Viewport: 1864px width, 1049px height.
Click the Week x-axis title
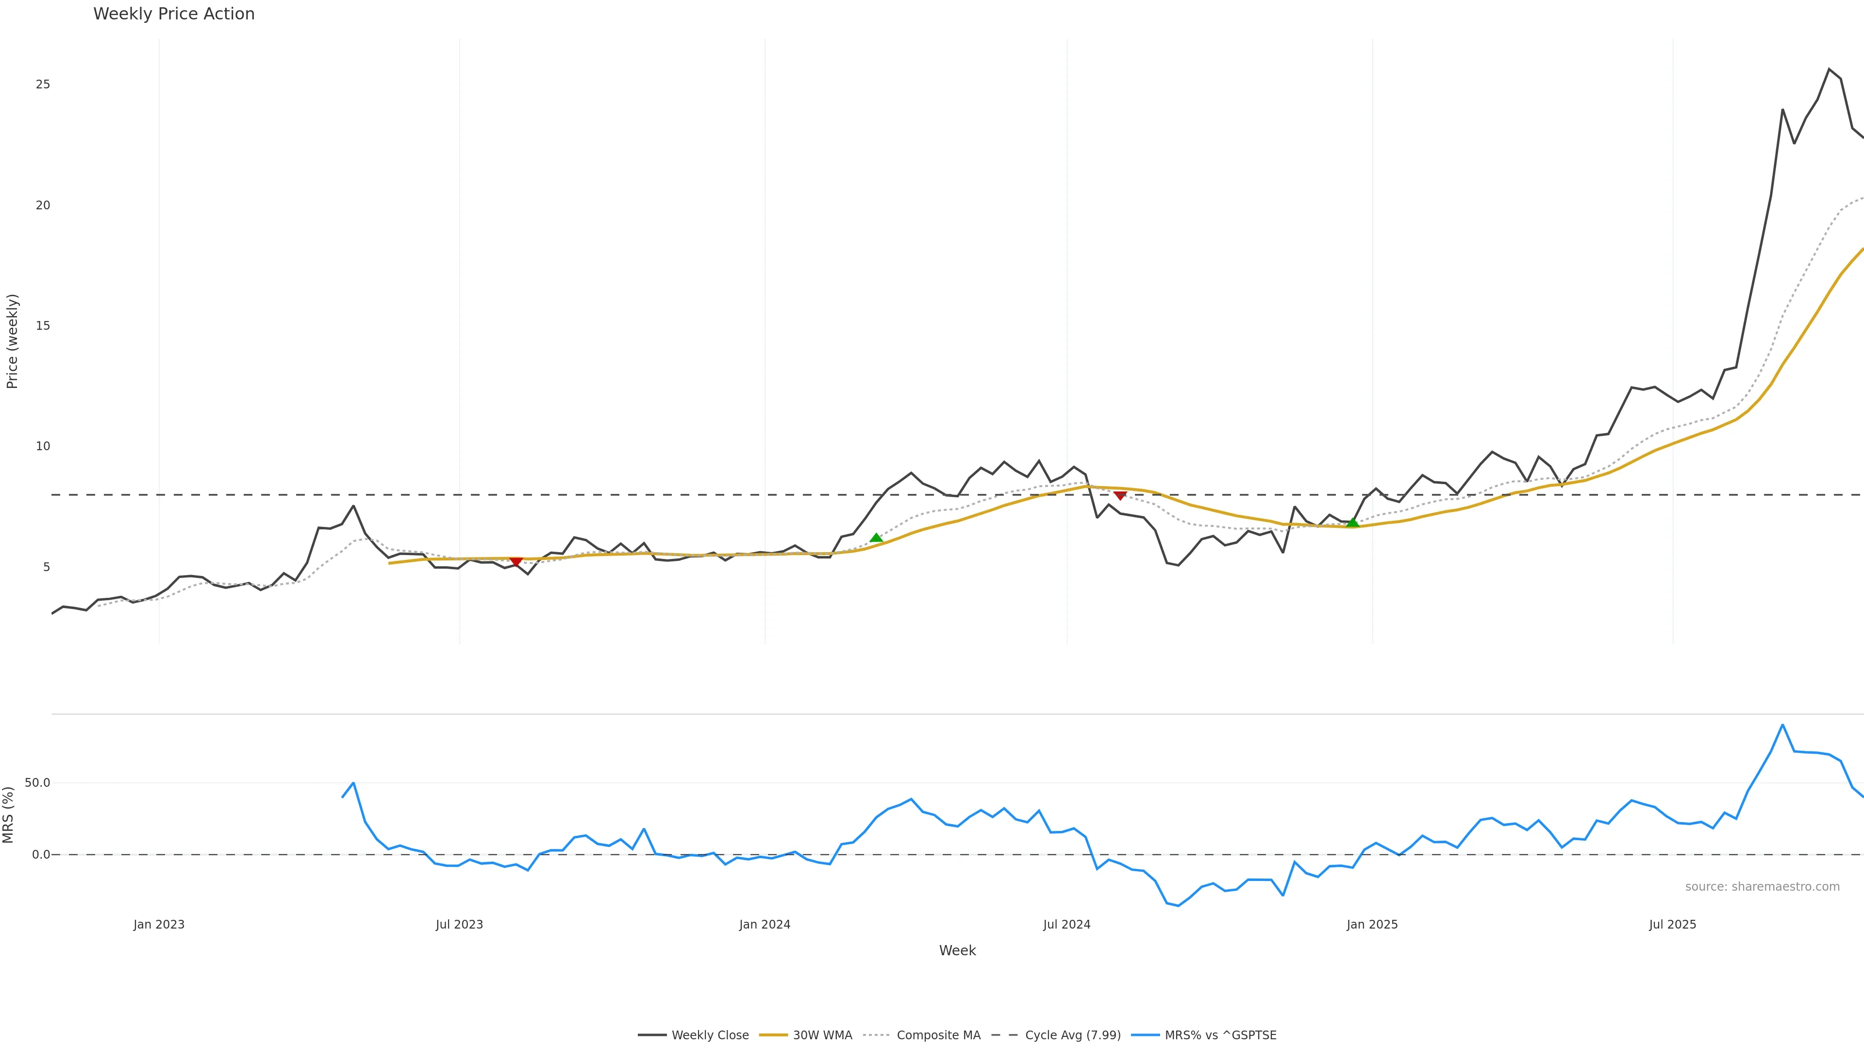957,950
